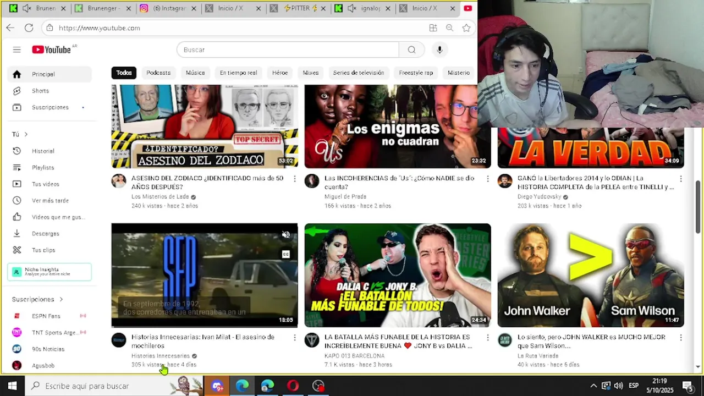This screenshot has height=396, width=704.
Task: Open options menu for Incoherencias de Us video
Action: point(487,179)
